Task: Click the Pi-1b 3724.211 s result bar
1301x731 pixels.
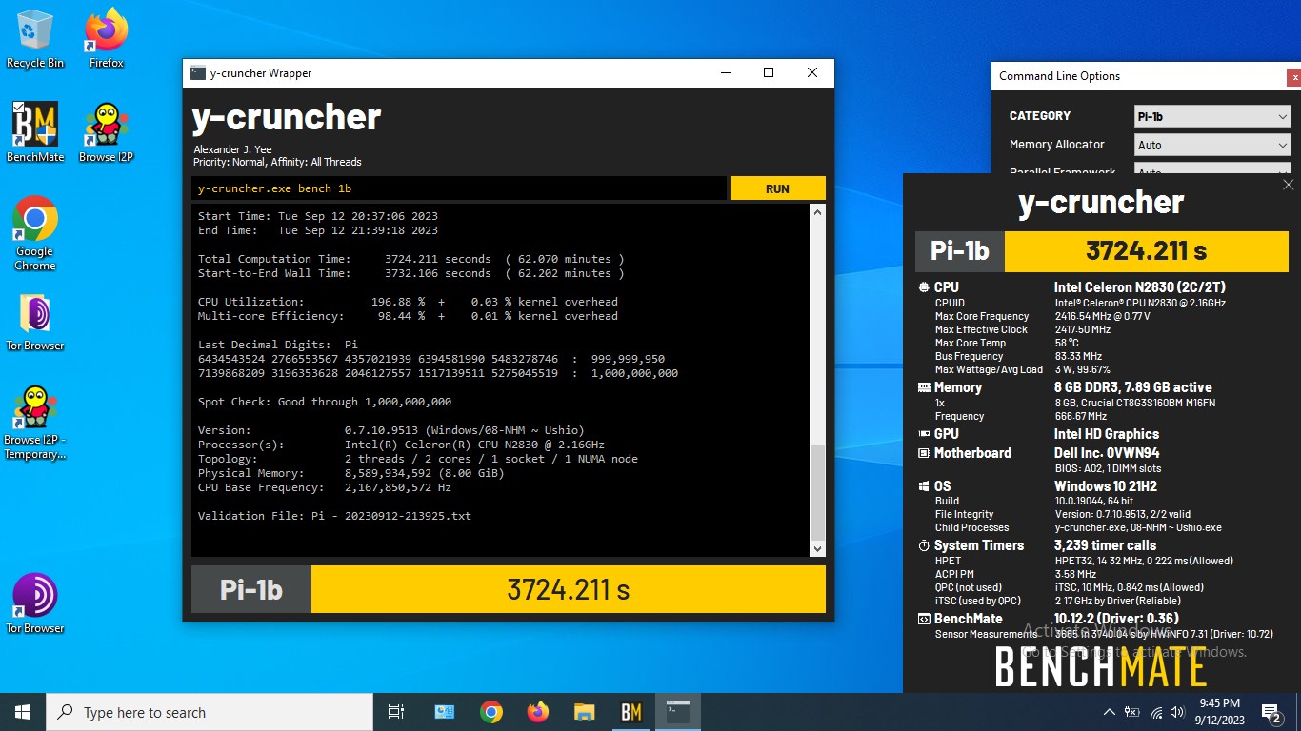Action: 509,589
